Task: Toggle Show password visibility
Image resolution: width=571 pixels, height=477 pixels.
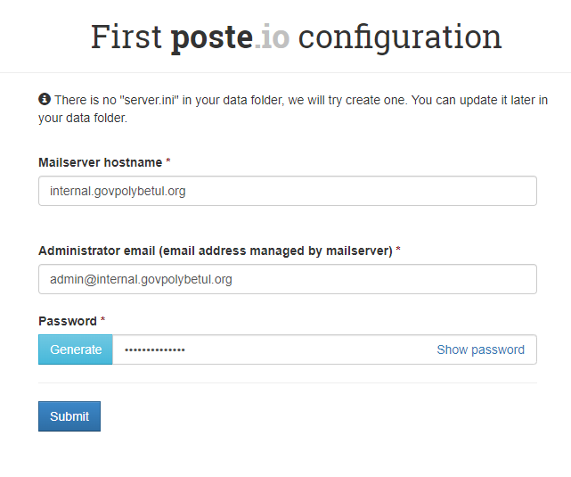Action: point(480,350)
